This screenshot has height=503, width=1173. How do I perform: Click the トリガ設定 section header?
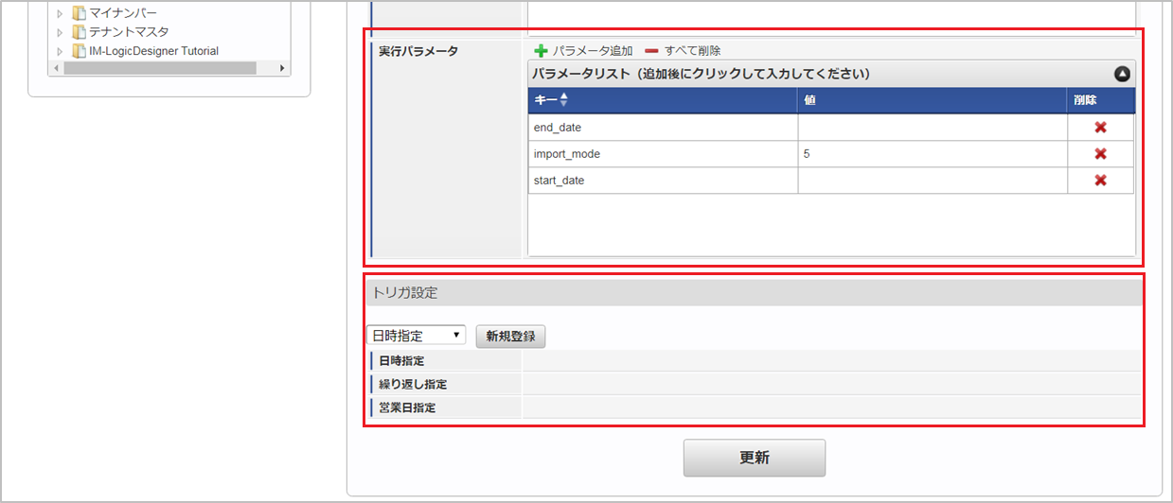click(753, 293)
